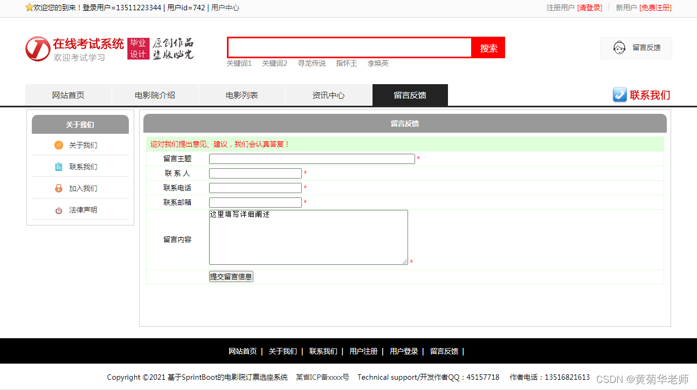
Task: Click the red J site logo
Action: (38, 49)
